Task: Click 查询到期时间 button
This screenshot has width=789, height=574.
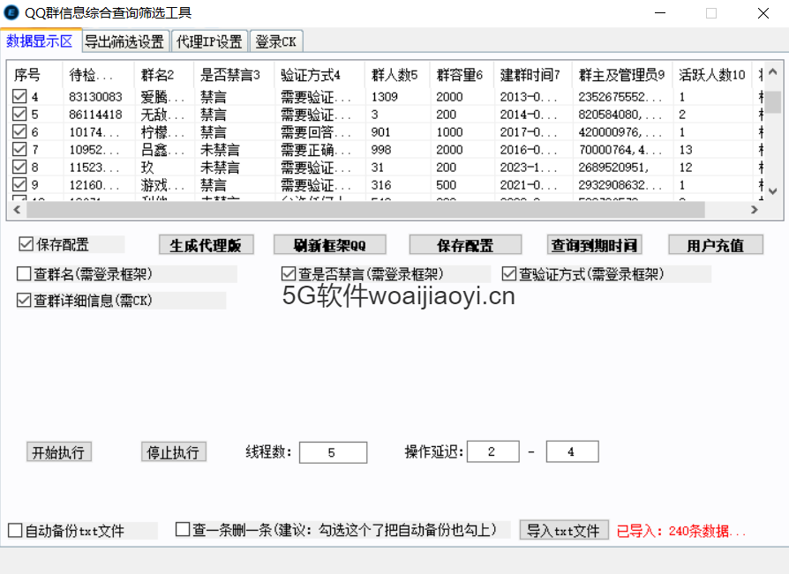Action: [594, 245]
